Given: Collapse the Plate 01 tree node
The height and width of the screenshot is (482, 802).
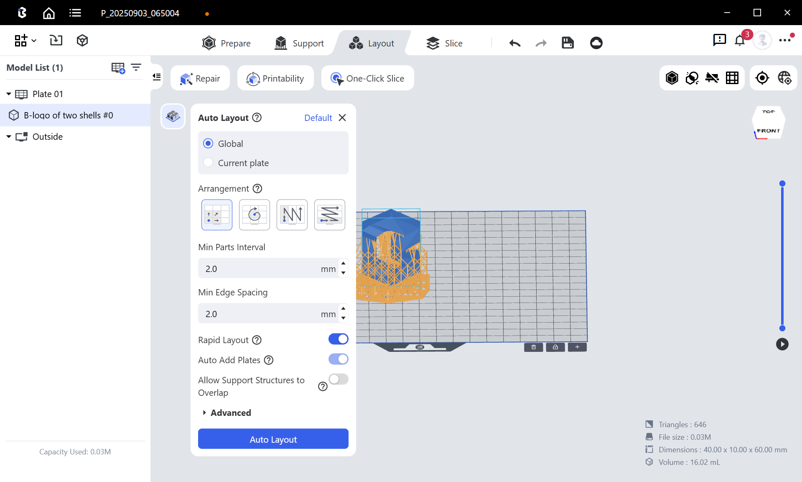Looking at the screenshot, I should pyautogui.click(x=9, y=94).
